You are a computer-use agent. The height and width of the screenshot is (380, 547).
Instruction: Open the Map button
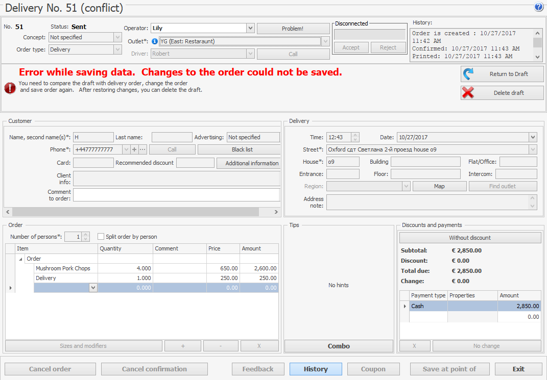click(x=439, y=186)
